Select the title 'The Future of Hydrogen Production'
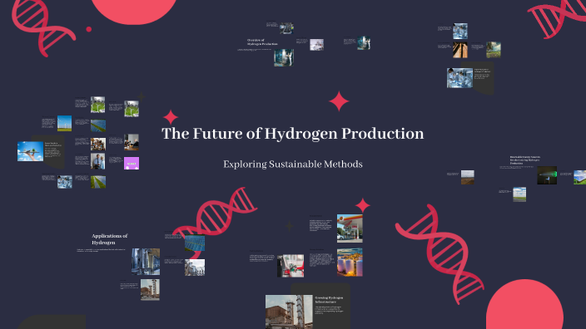 293,134
